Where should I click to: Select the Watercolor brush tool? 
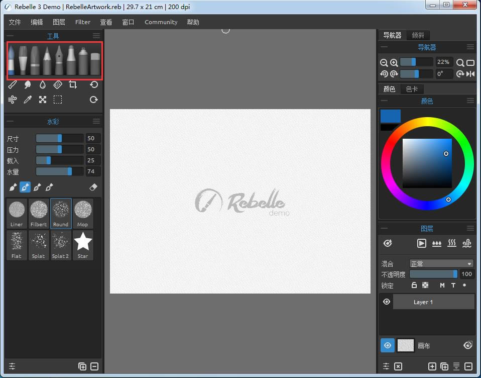click(12, 60)
